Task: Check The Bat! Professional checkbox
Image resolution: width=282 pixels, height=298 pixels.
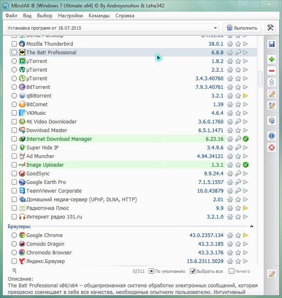Action: click(x=14, y=52)
